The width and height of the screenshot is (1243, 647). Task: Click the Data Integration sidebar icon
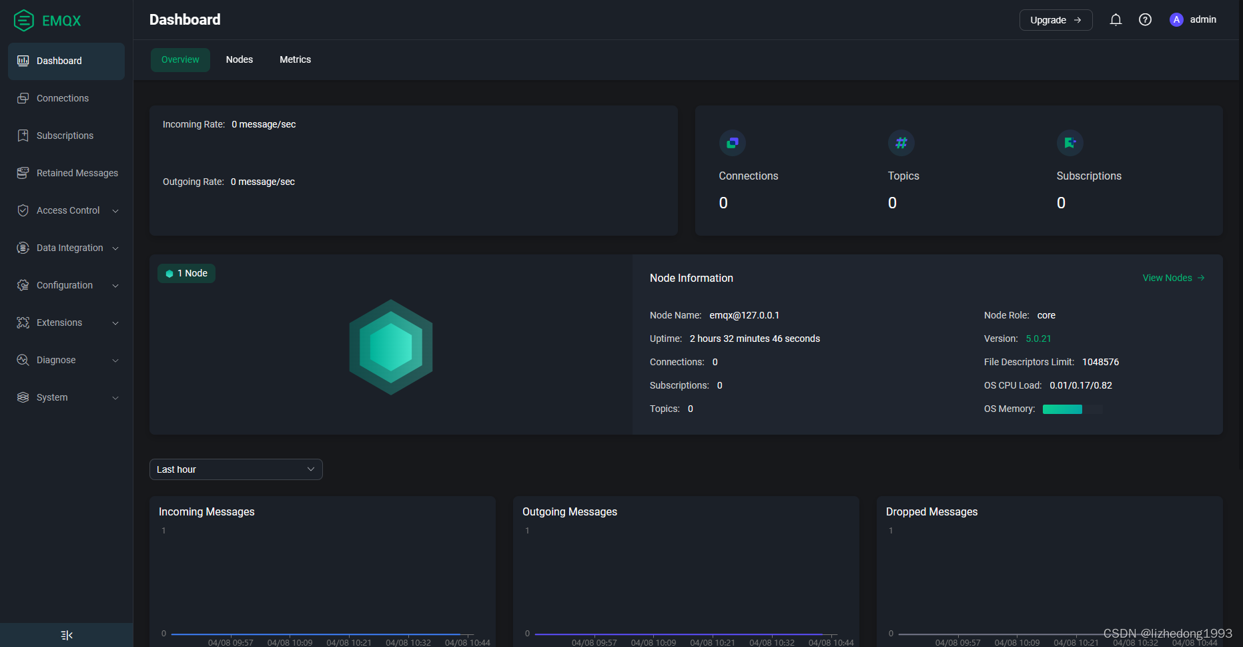[23, 248]
